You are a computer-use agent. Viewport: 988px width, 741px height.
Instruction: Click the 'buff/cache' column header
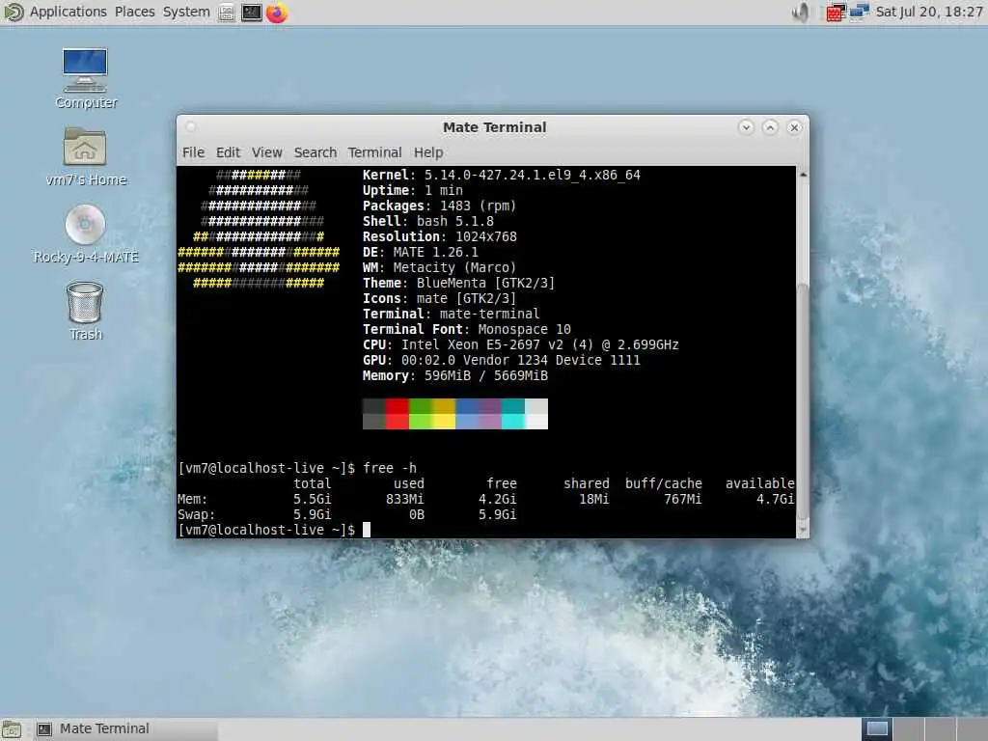tap(664, 483)
